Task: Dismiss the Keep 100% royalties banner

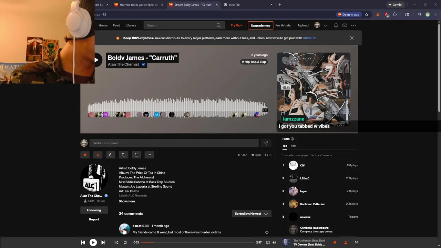Action: pos(352,38)
